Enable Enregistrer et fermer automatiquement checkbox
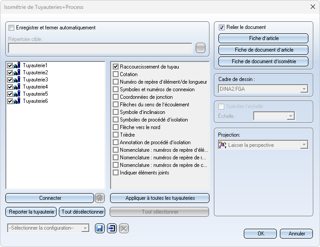This screenshot has width=320, height=247. click(12, 28)
